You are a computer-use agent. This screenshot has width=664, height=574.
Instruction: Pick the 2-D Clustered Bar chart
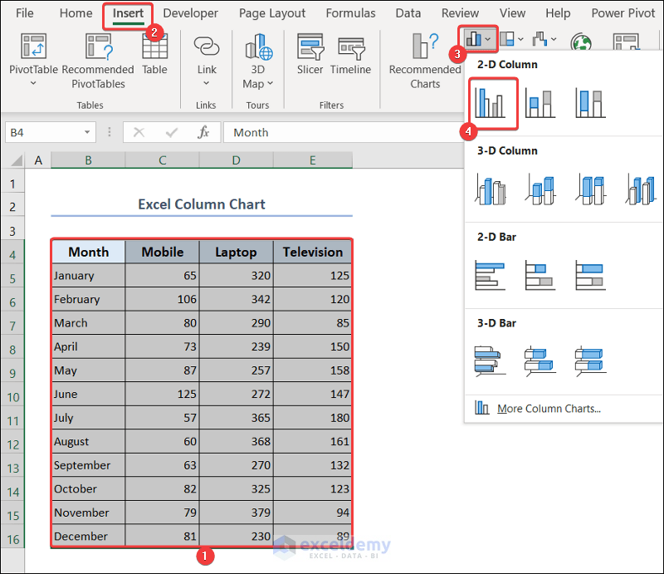point(490,275)
